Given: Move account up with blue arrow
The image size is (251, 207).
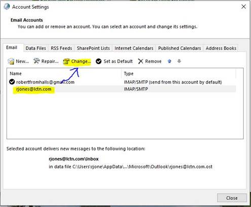Looking at the screenshot, I should point(169,61).
